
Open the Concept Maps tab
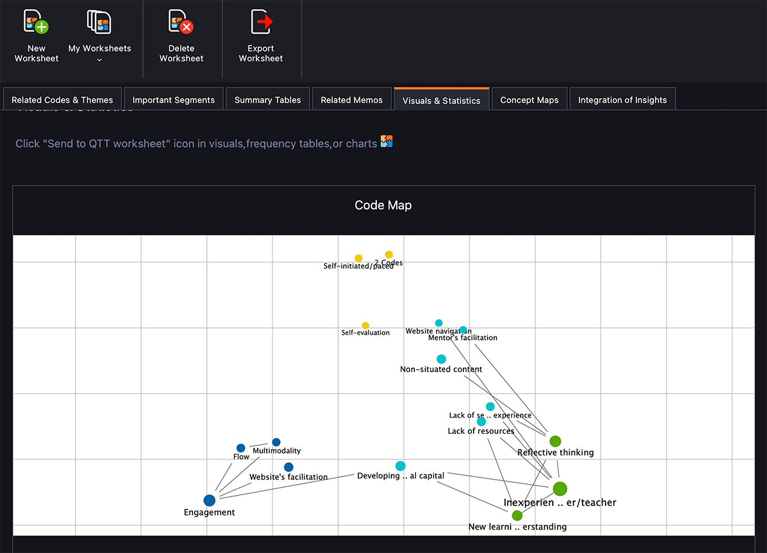pos(529,100)
